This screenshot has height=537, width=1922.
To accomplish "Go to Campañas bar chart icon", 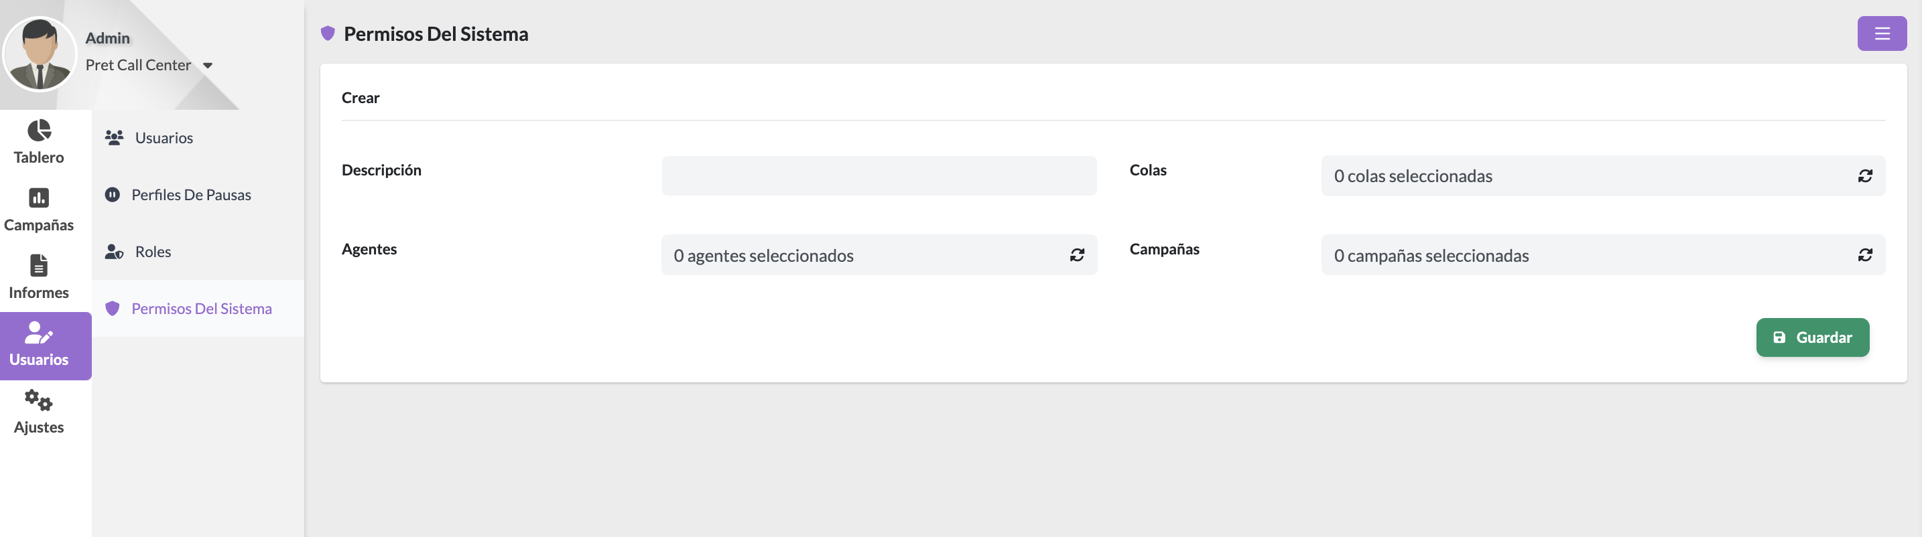I will [x=39, y=198].
